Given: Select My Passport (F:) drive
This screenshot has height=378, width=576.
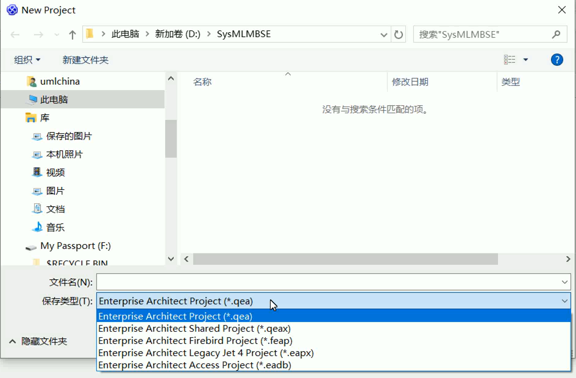Looking at the screenshot, I should 76,246.
